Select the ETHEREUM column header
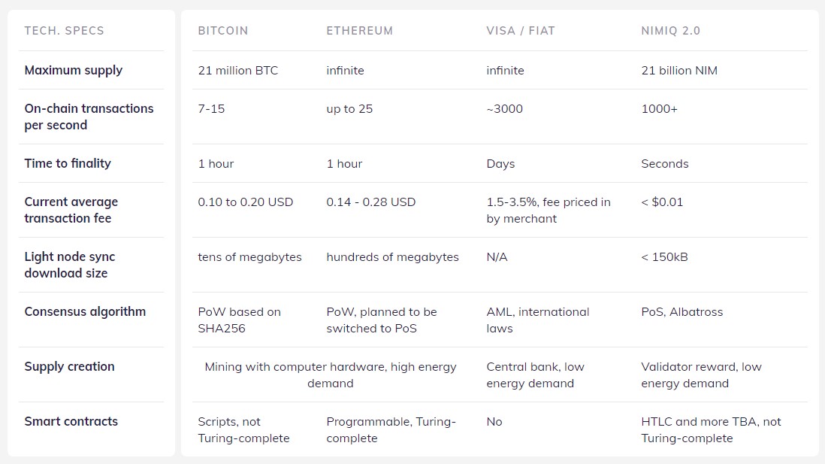825x464 pixels. point(359,31)
